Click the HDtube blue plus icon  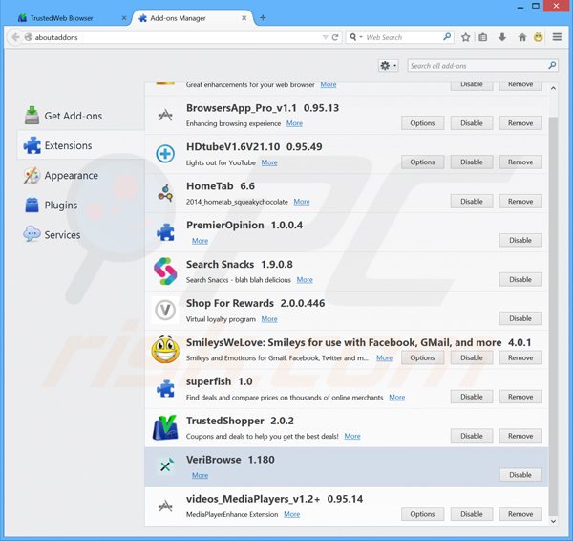coord(165,154)
